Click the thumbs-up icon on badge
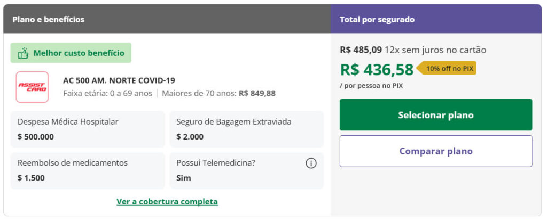The height and width of the screenshot is (221, 547). [23, 53]
